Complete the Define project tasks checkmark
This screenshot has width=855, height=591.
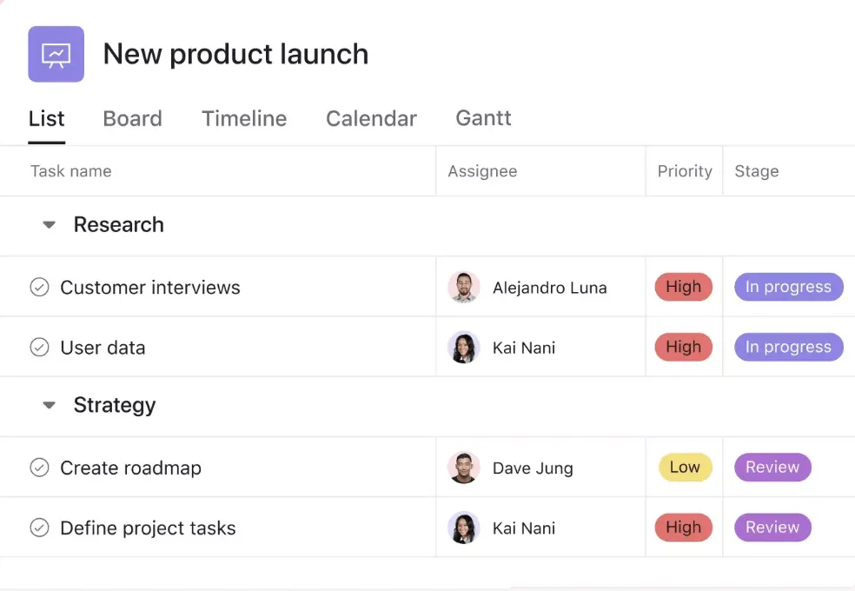pyautogui.click(x=39, y=528)
